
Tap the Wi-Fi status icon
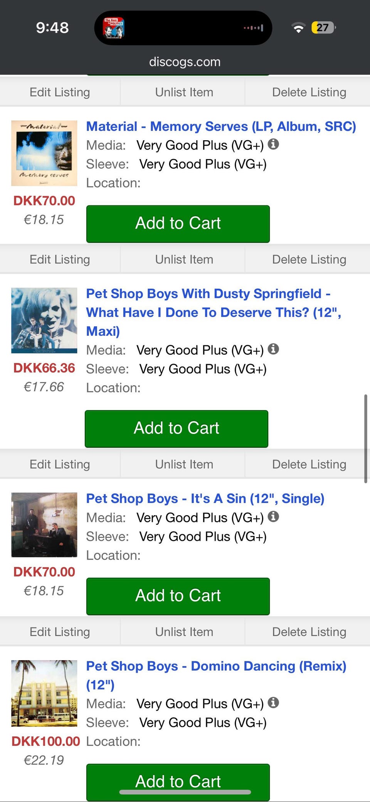click(x=298, y=28)
